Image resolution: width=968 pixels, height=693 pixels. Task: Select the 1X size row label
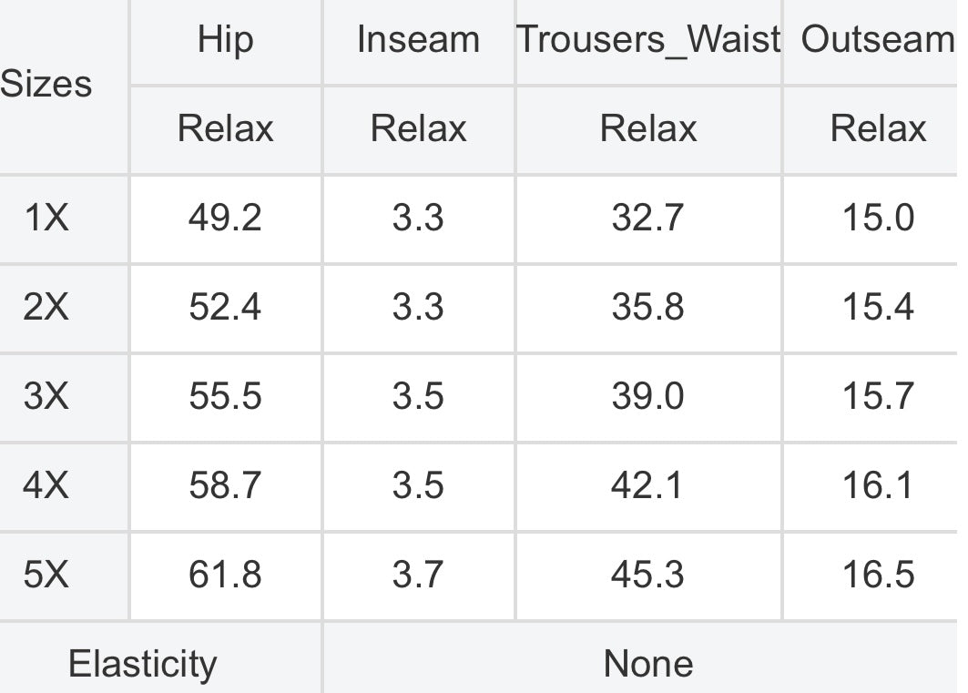(x=46, y=219)
